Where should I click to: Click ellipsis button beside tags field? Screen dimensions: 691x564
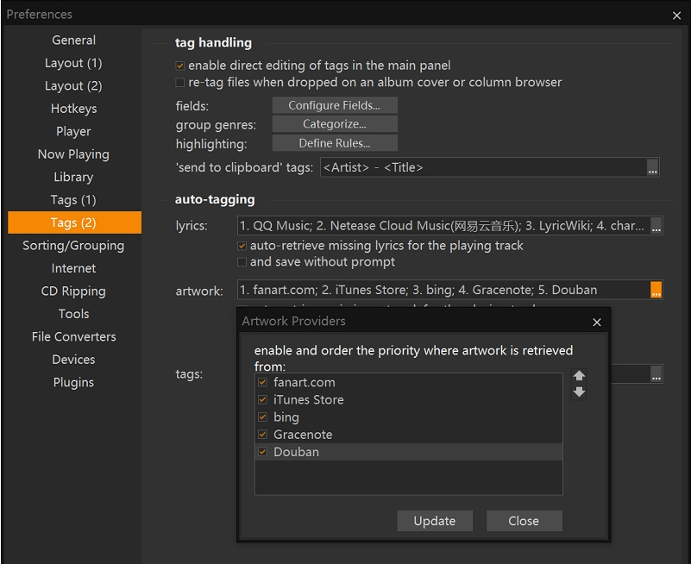coord(656,374)
